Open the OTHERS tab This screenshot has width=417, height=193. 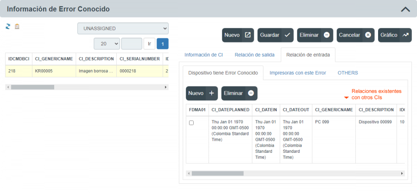(348, 72)
